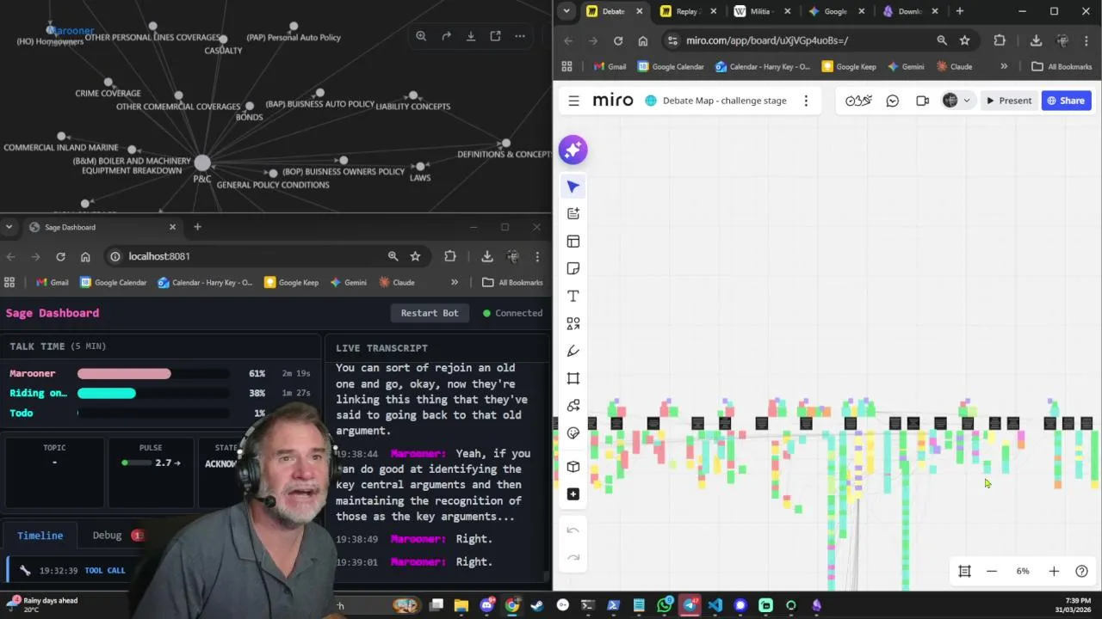This screenshot has width=1102, height=619.
Task: Open Miro more-tools plus button
Action: click(x=573, y=494)
